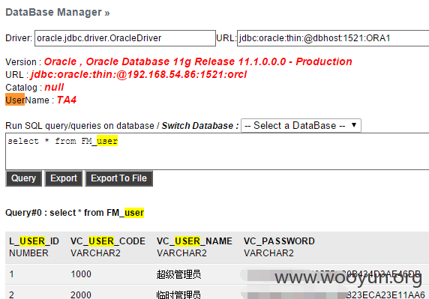The image size is (429, 299).
Task: Select user ID cell 2
Action: (x=11, y=295)
